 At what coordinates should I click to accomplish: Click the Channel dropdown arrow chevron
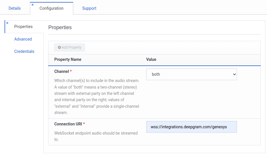[x=234, y=74]
